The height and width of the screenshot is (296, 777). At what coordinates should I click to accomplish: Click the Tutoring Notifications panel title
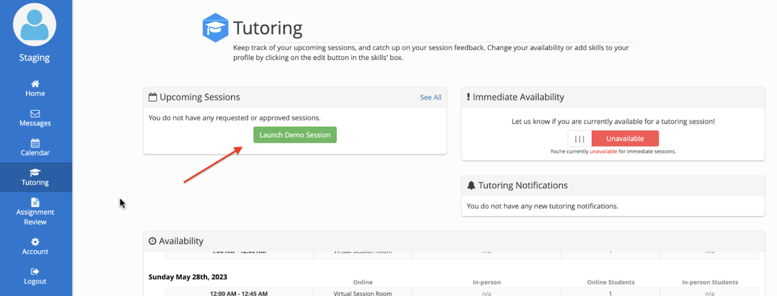[523, 185]
